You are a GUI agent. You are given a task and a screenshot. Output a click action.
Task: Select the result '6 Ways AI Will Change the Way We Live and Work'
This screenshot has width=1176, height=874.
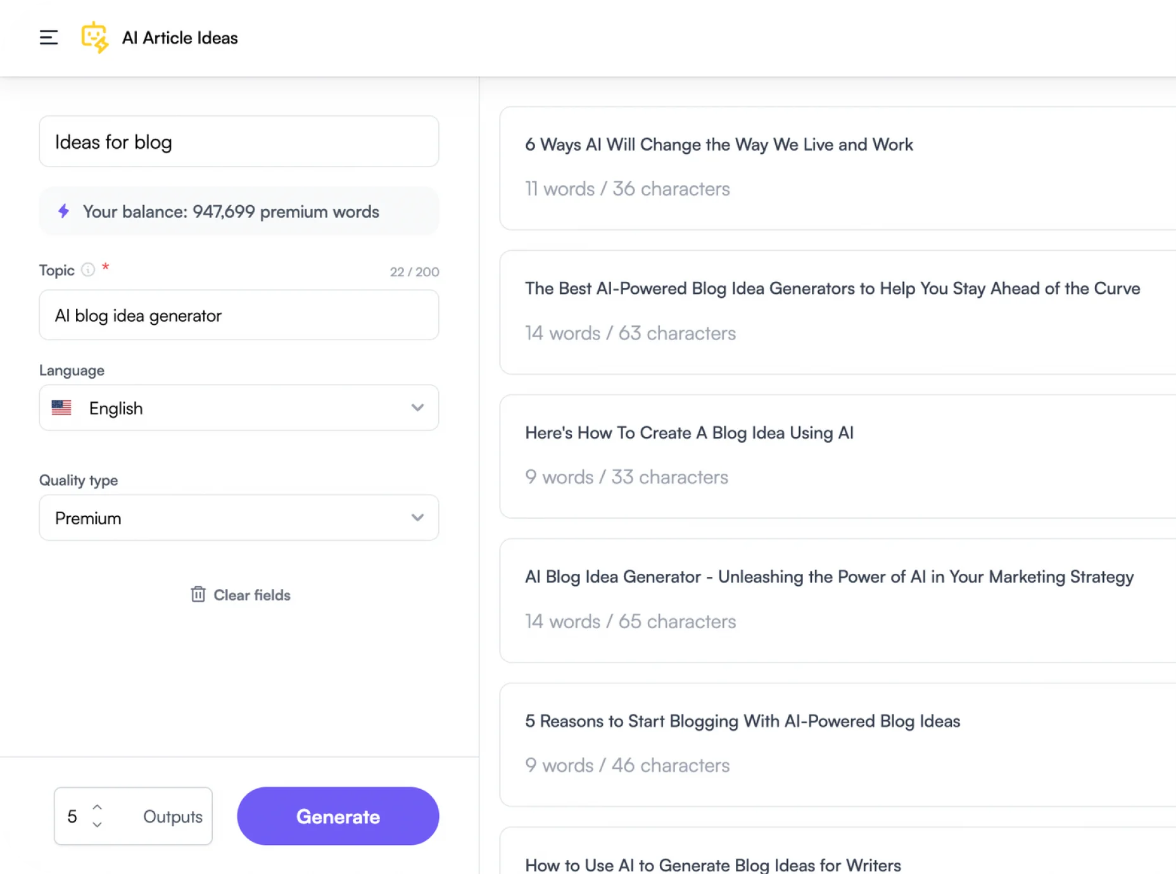tap(719, 144)
